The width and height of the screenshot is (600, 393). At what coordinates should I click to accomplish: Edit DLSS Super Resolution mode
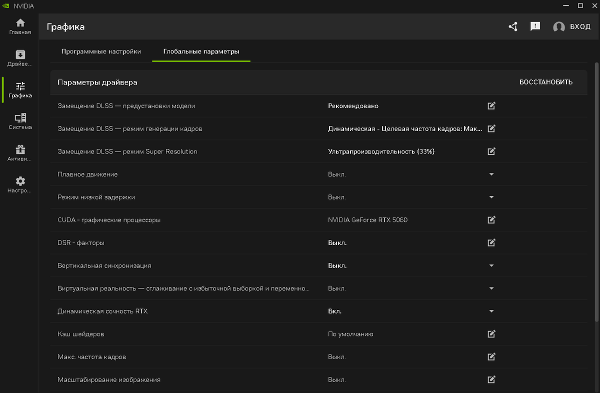(x=491, y=151)
